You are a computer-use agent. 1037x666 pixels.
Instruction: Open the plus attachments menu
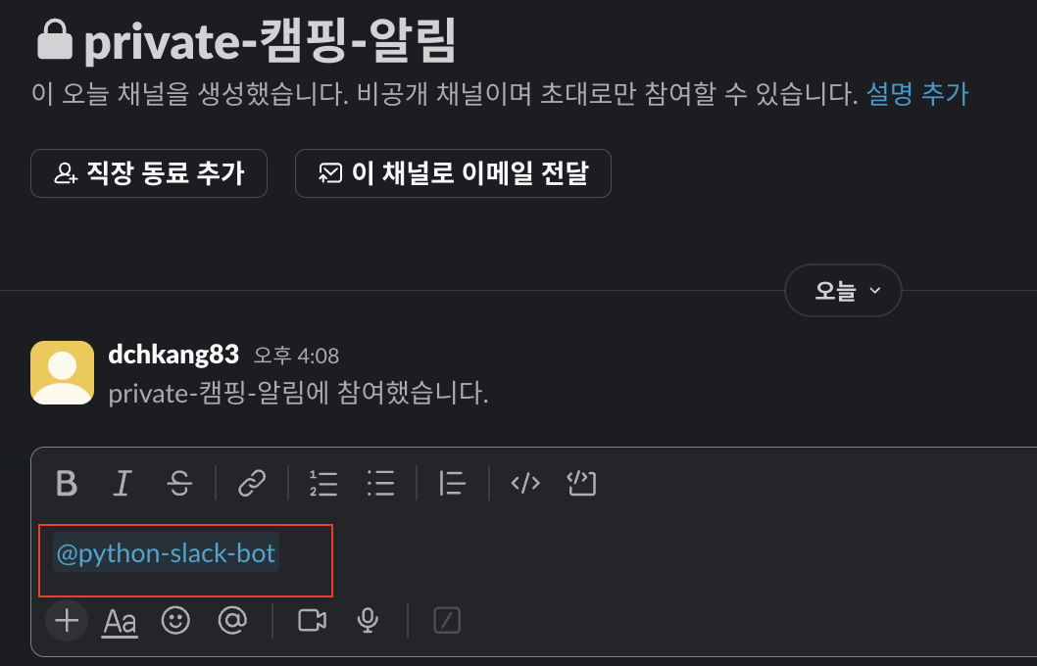tap(66, 620)
